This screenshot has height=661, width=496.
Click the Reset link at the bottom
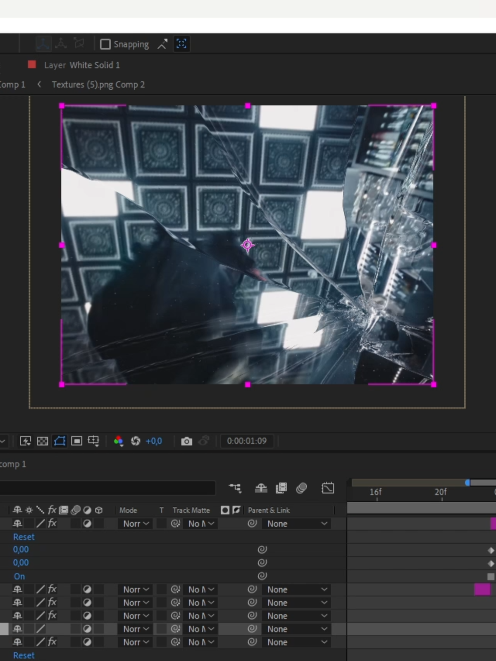(24, 655)
